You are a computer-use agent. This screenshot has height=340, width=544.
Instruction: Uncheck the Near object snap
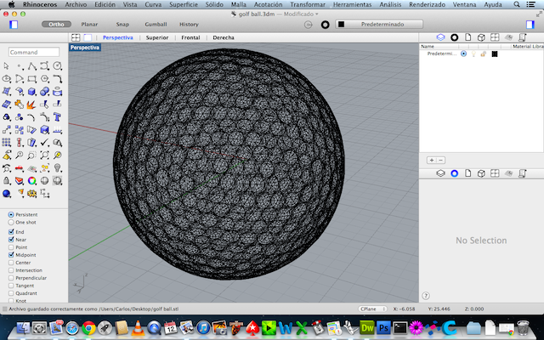[x=11, y=240]
